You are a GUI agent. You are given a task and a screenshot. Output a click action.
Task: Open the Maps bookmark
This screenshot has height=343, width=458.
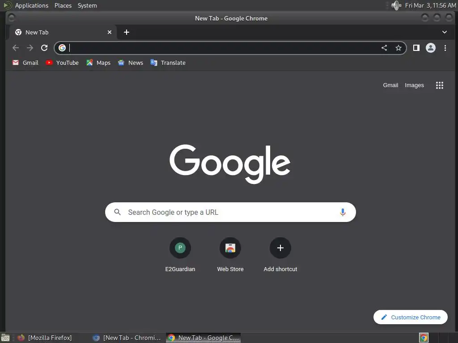(98, 63)
